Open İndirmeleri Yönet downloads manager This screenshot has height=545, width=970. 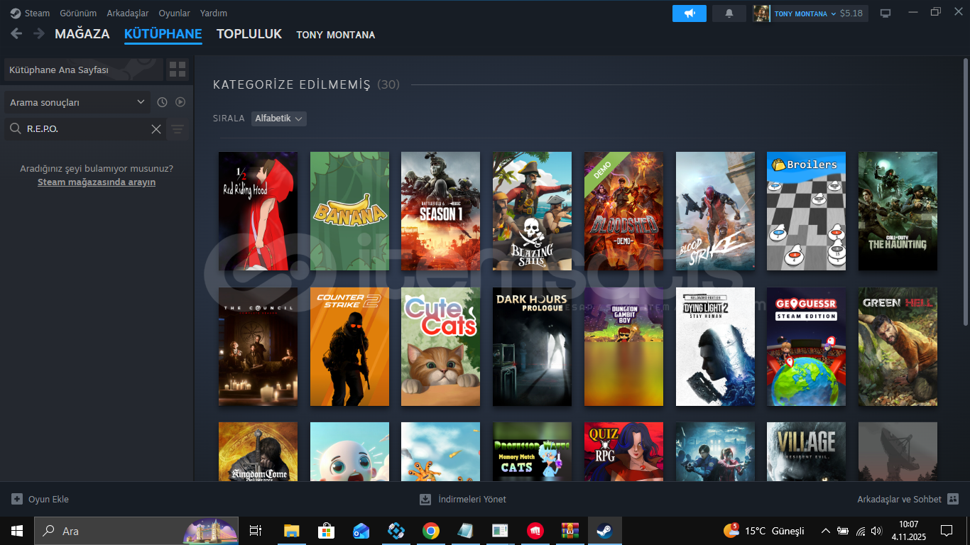(x=463, y=500)
